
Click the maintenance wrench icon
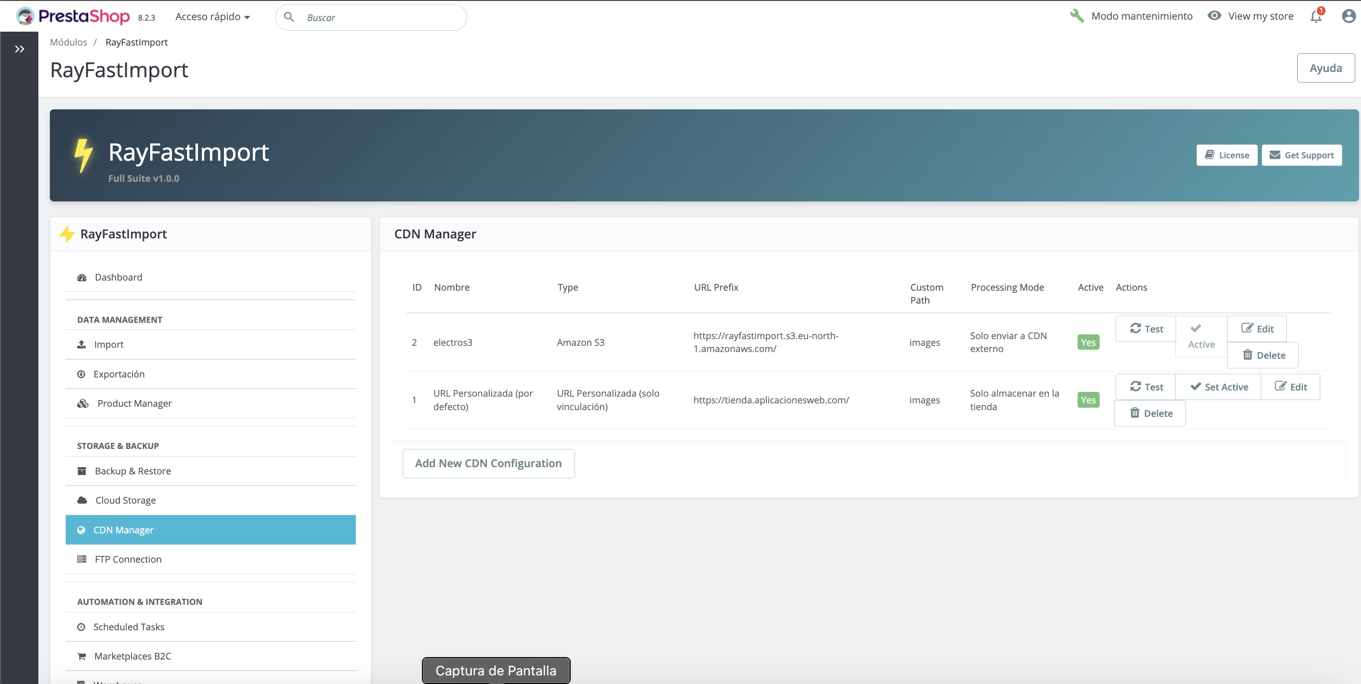click(x=1077, y=16)
